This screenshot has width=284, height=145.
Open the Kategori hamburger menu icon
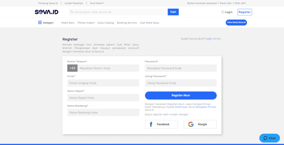[40, 23]
